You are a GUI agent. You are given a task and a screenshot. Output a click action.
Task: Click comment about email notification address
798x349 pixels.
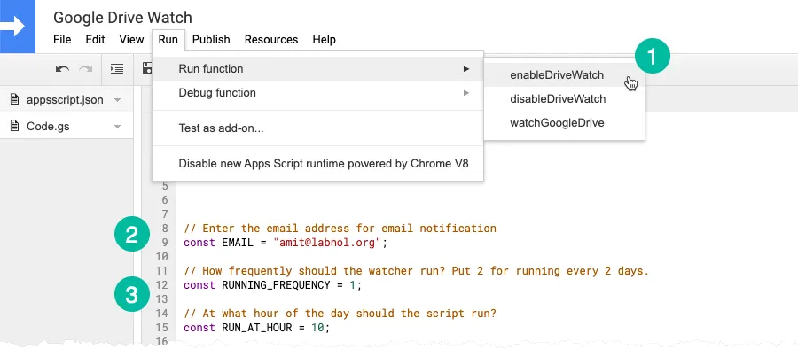click(x=340, y=229)
